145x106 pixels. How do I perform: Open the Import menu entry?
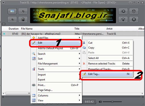pos(56,75)
